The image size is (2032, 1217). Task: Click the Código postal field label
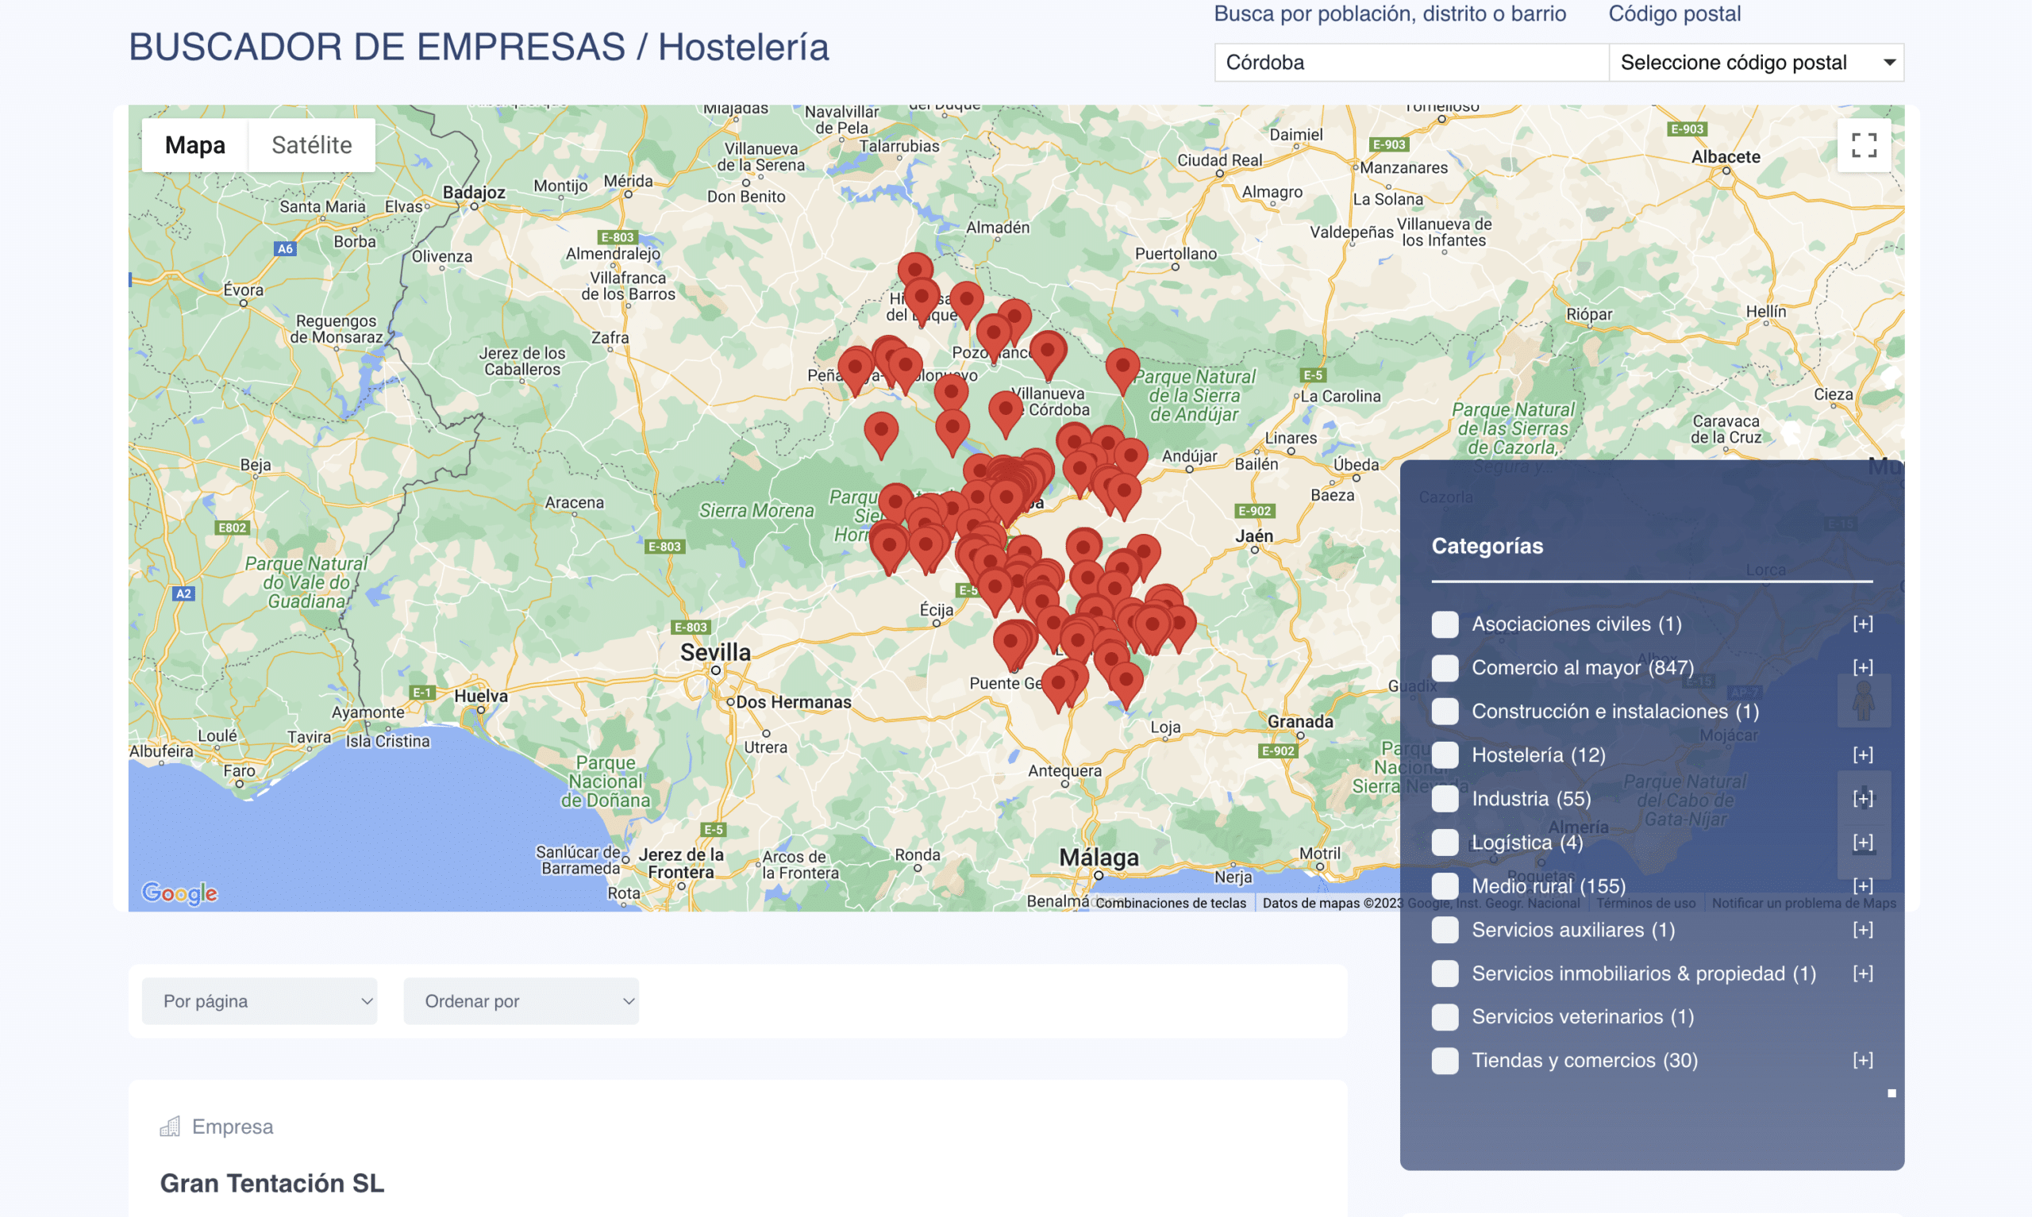1674,14
